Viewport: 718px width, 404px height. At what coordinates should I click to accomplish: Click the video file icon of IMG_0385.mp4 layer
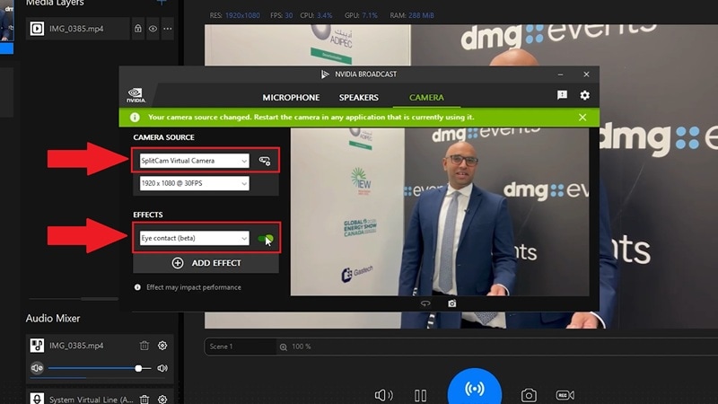(37, 29)
